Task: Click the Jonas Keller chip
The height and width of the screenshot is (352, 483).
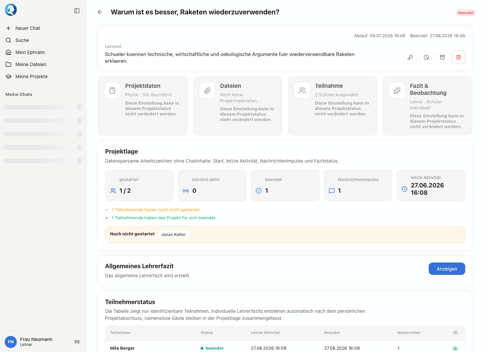Action: point(173,235)
